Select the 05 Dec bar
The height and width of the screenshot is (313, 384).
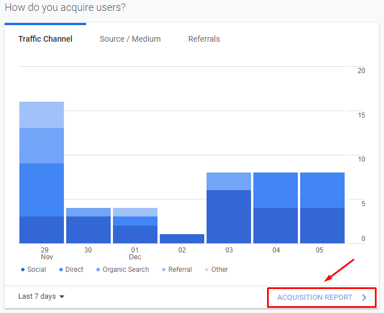click(322, 208)
